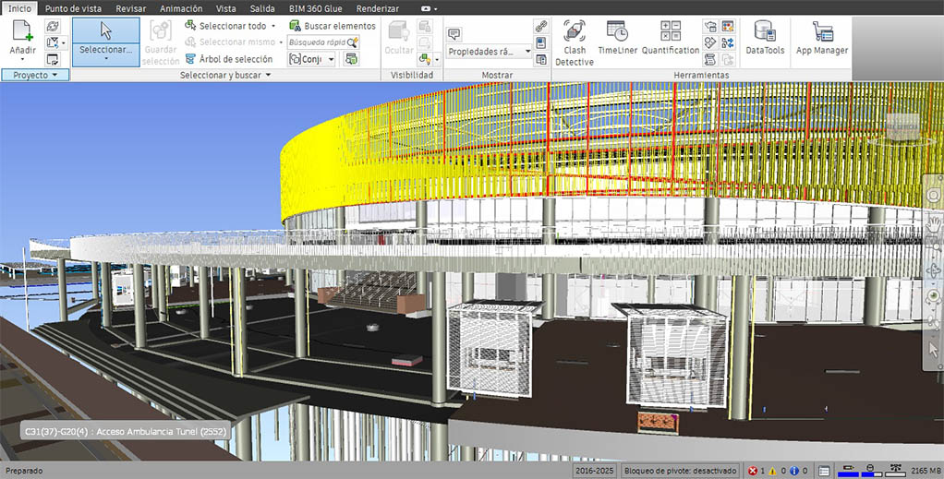The width and height of the screenshot is (944, 479).
Task: Switch to the Punto de vista tab
Action: click(73, 7)
